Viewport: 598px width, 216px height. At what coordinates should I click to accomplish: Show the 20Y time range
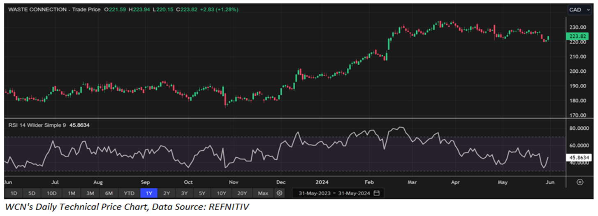[x=242, y=193]
